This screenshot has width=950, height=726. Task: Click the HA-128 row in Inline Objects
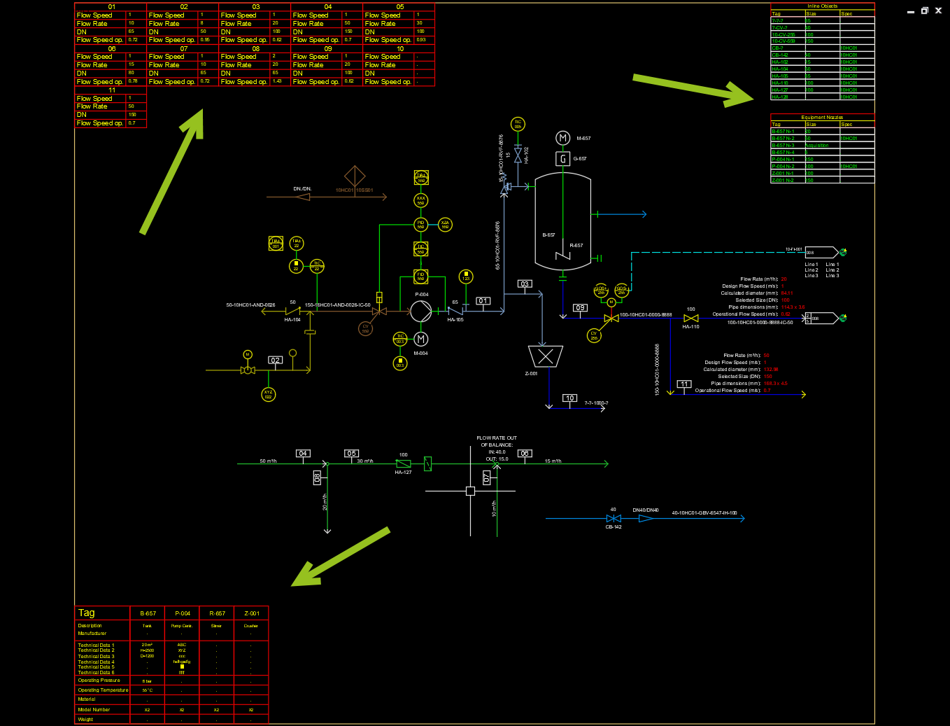coord(823,97)
